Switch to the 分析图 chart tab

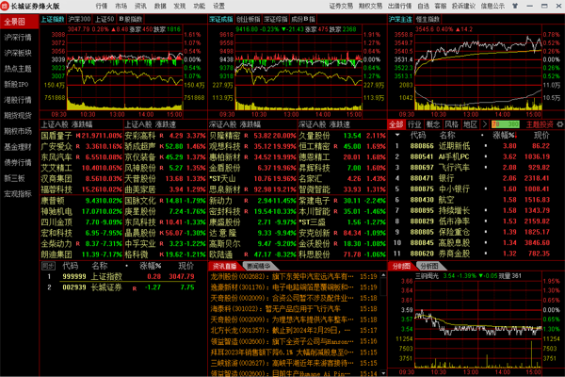coord(429,266)
